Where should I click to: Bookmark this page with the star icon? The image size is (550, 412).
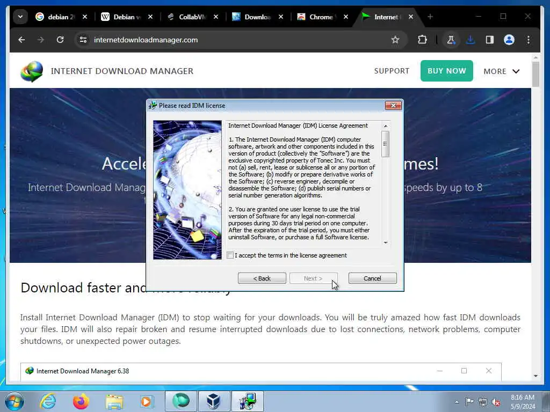[395, 40]
